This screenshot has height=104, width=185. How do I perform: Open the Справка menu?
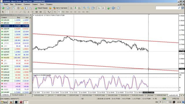point(49,4)
